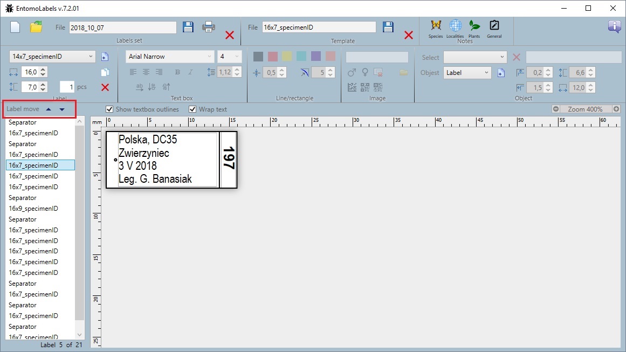Image resolution: width=626 pixels, height=352 pixels.
Task: Expand the Object type Label dropdown
Action: pos(486,73)
